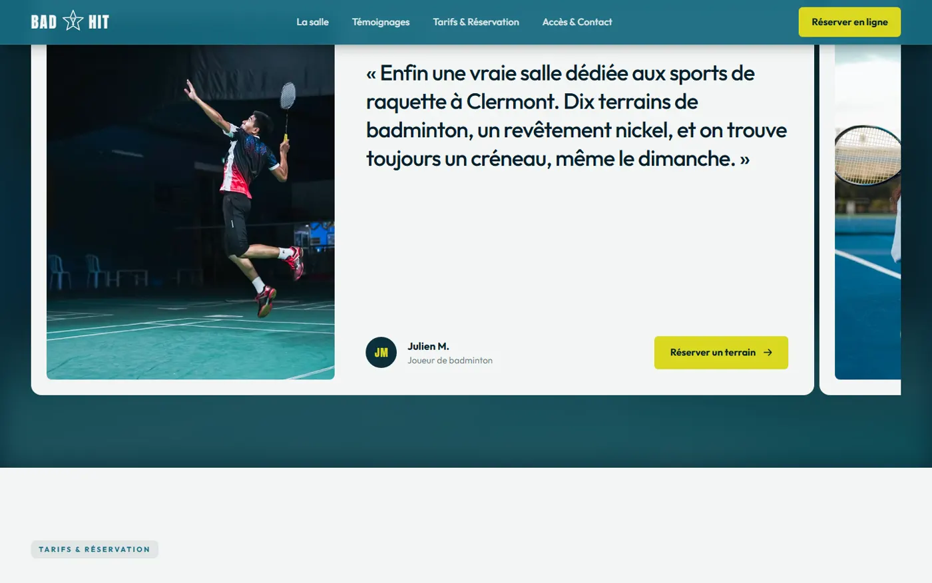The height and width of the screenshot is (583, 932).
Task: Click the HIT text in the logo
Action: [x=99, y=22]
